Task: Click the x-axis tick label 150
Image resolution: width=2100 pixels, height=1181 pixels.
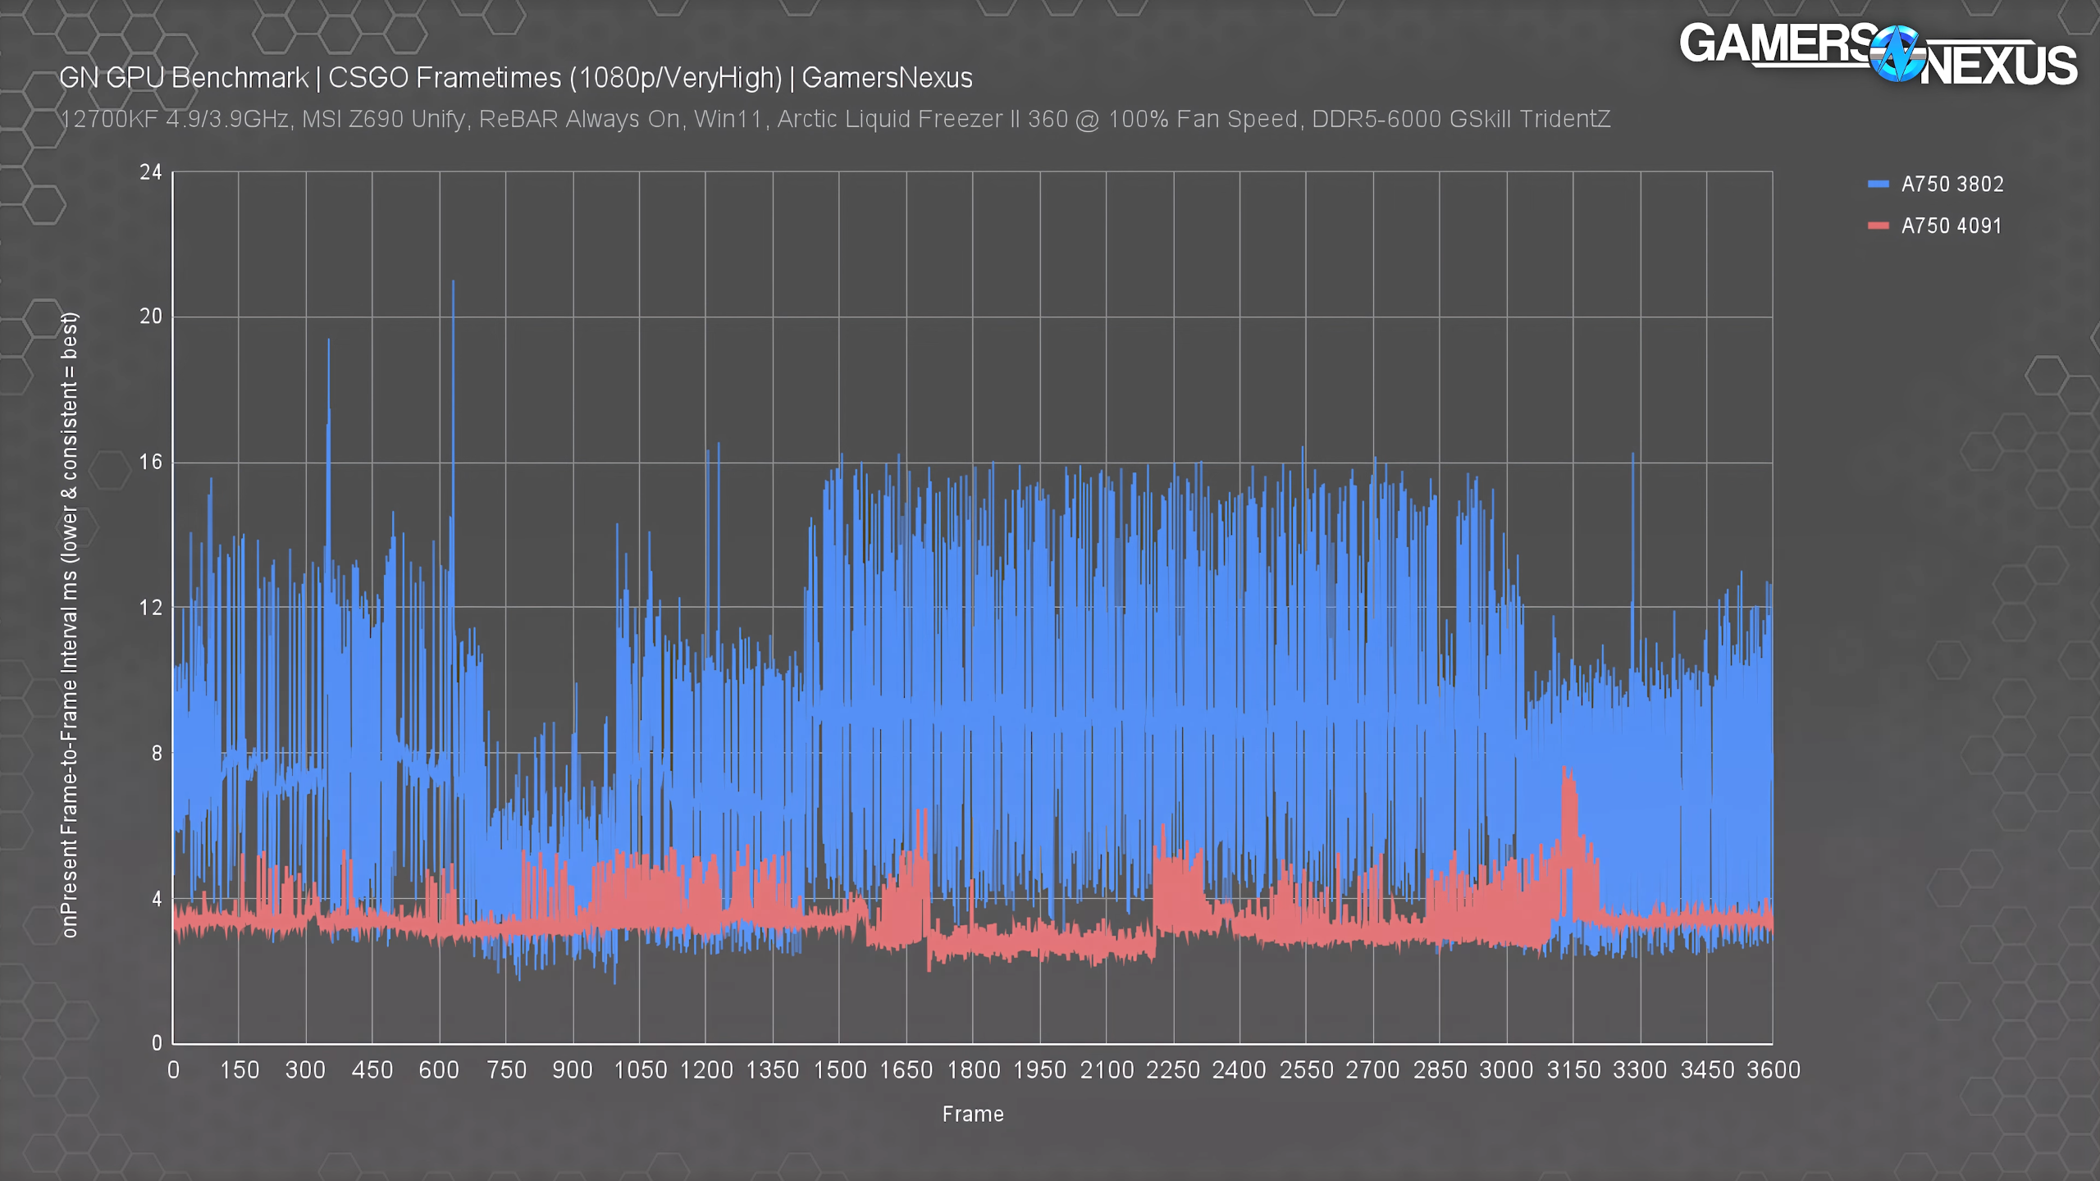Action: click(x=240, y=1069)
